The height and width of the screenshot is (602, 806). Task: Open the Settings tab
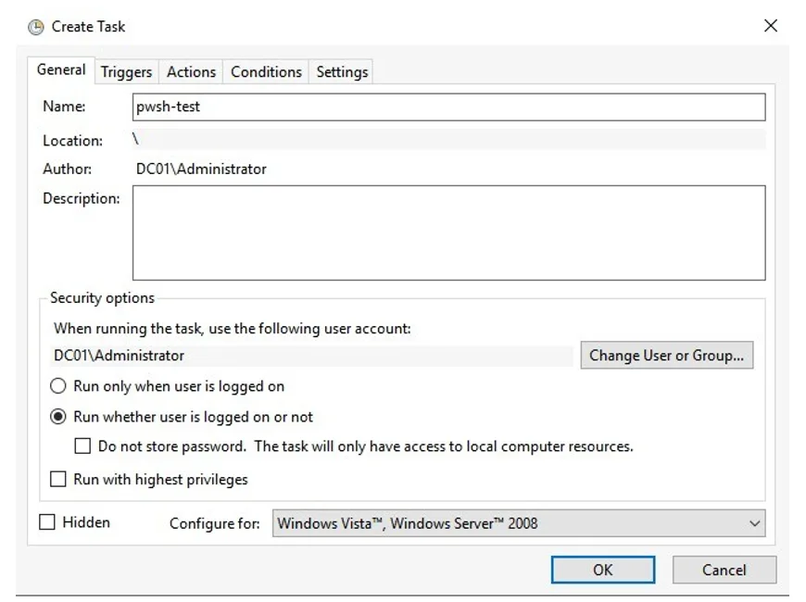342,72
